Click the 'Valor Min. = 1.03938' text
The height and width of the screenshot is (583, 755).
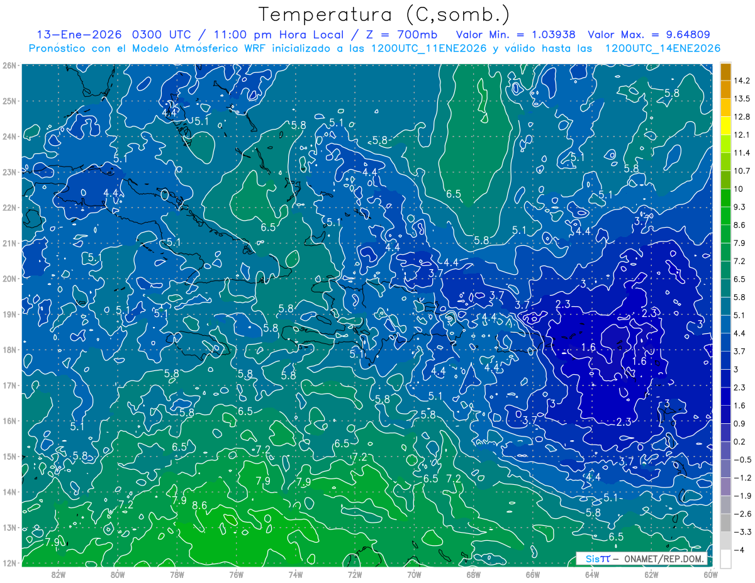[516, 35]
